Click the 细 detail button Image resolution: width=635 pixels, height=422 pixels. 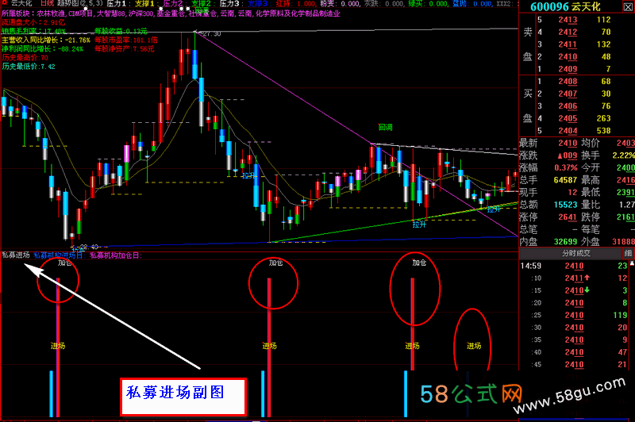(x=628, y=253)
